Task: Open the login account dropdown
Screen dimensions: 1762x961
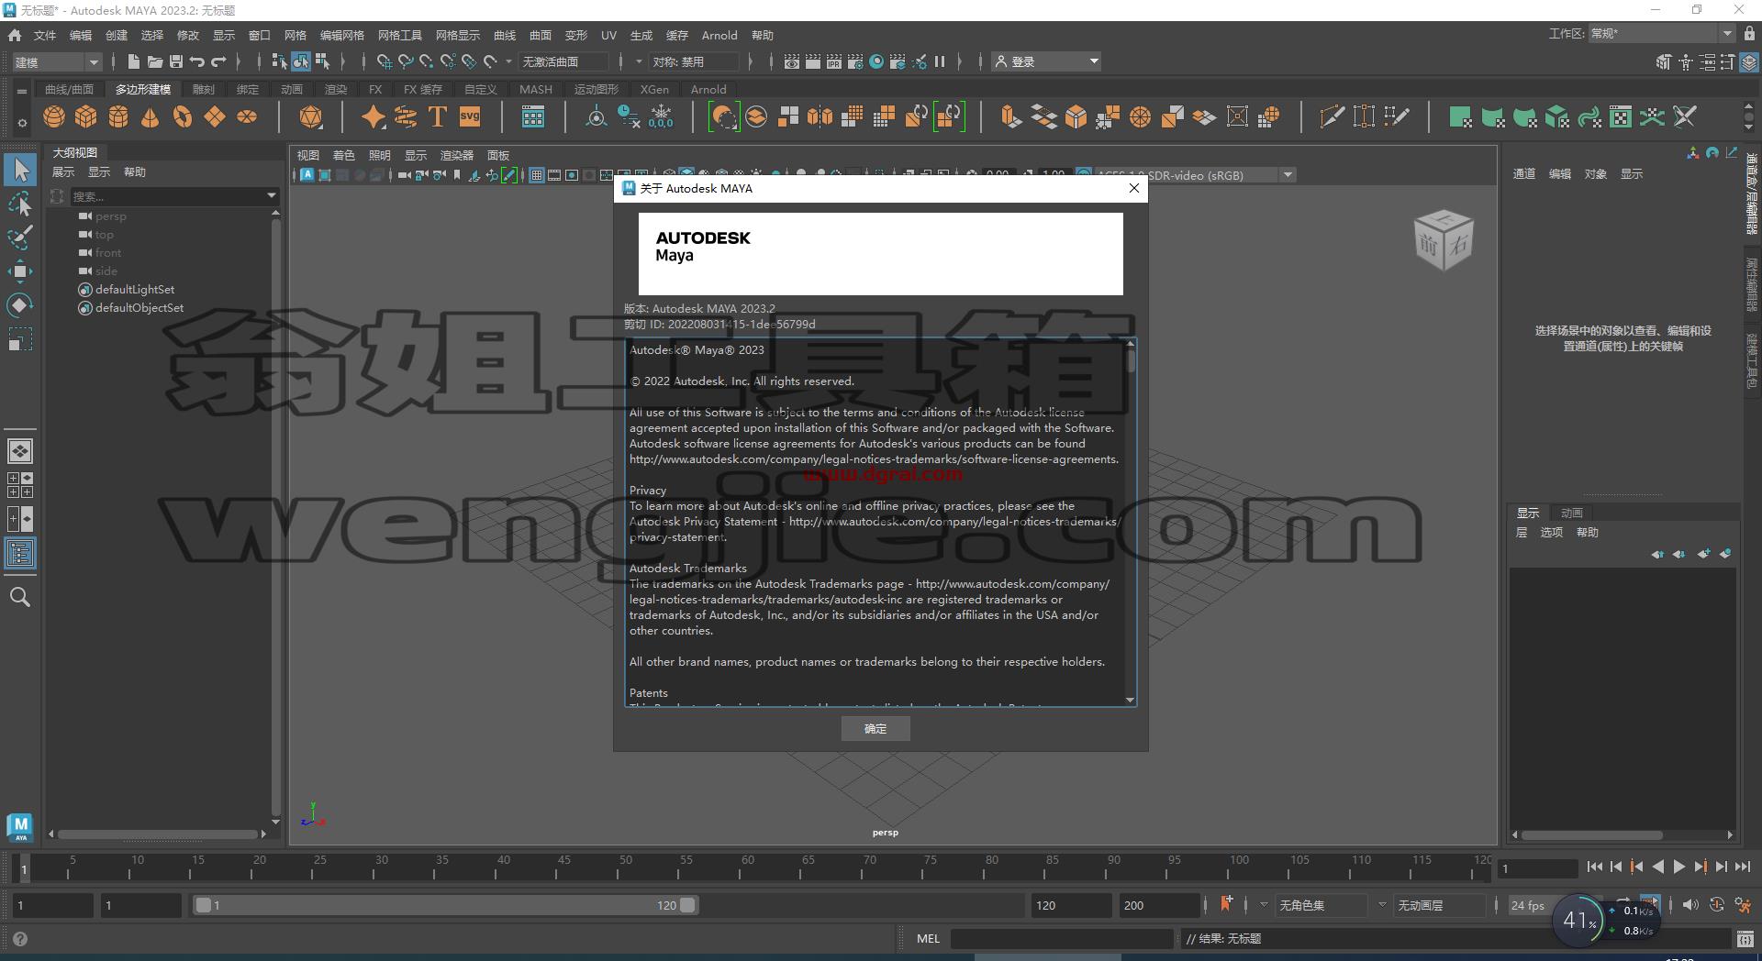Action: (1048, 61)
